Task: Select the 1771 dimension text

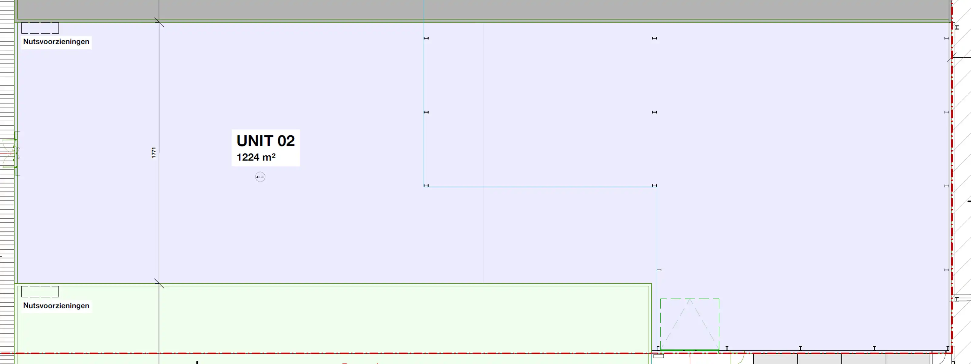Action: (x=153, y=153)
